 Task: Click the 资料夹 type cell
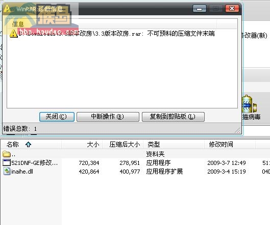coord(155,154)
